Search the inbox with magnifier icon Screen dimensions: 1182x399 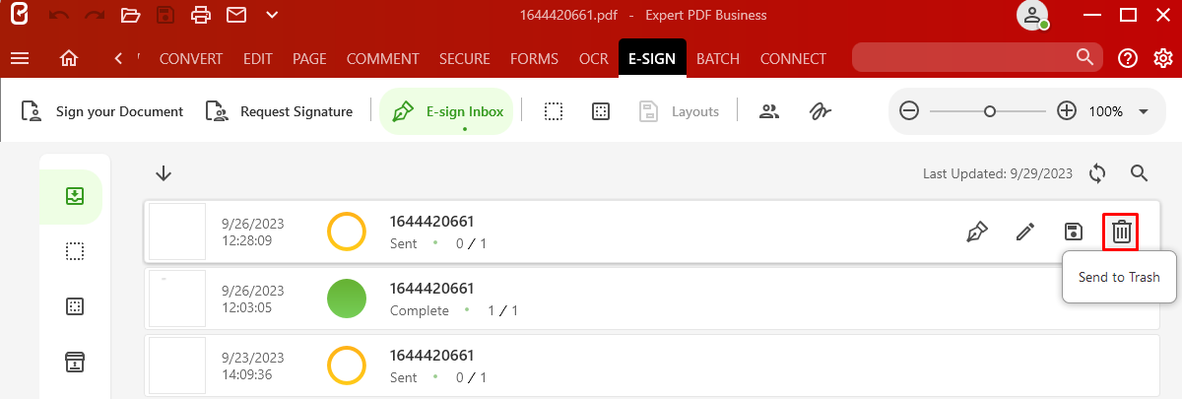[x=1140, y=173]
